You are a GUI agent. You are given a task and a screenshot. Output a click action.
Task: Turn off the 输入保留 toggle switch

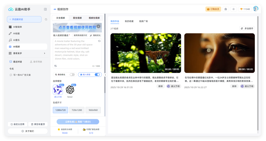click(97, 75)
